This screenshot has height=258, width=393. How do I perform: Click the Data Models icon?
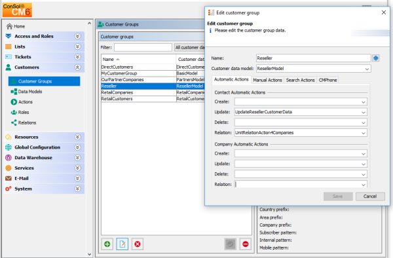point(14,92)
